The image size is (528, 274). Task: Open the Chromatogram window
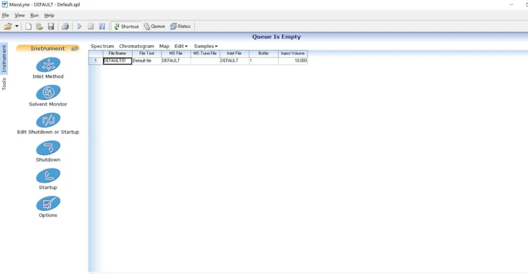coord(136,46)
